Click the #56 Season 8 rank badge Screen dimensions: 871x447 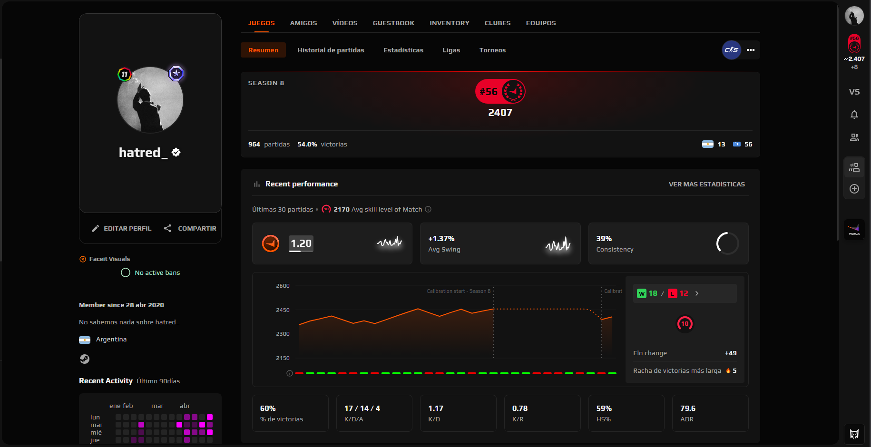point(500,91)
